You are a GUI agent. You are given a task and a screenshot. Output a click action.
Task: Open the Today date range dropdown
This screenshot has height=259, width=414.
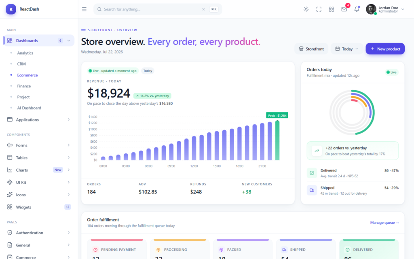(346, 49)
